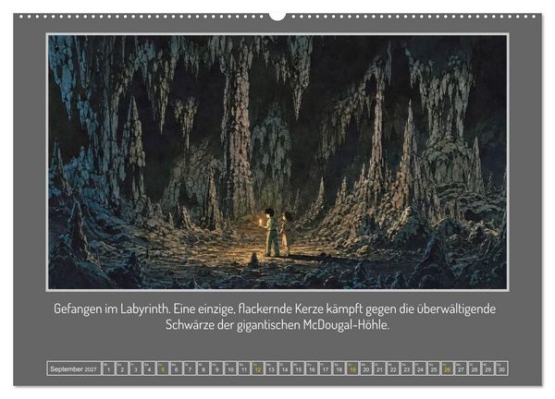Select day 14 in the calendar strip

[x=285, y=369]
